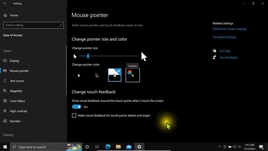Open Text cursor settings
Image resolution: width=268 pixels, height=151 pixels.
click(x=17, y=81)
